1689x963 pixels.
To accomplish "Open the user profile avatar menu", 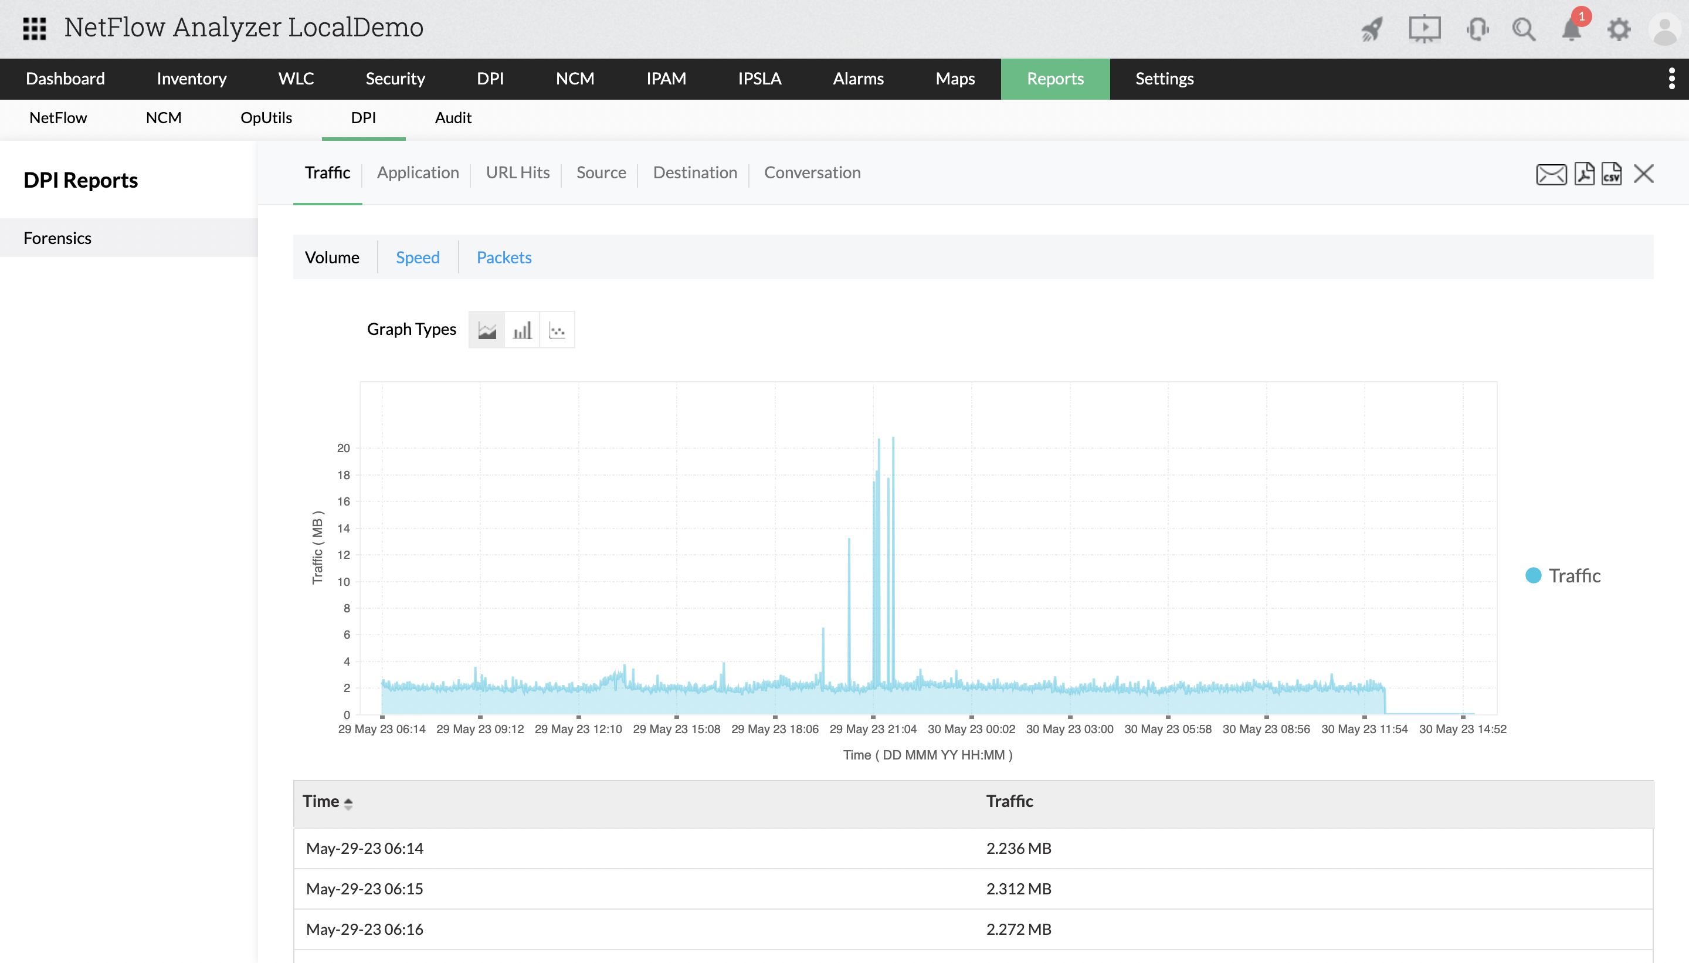I will pos(1664,30).
